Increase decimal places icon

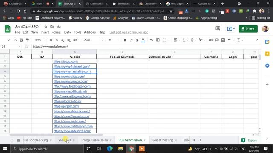coord(69,40)
